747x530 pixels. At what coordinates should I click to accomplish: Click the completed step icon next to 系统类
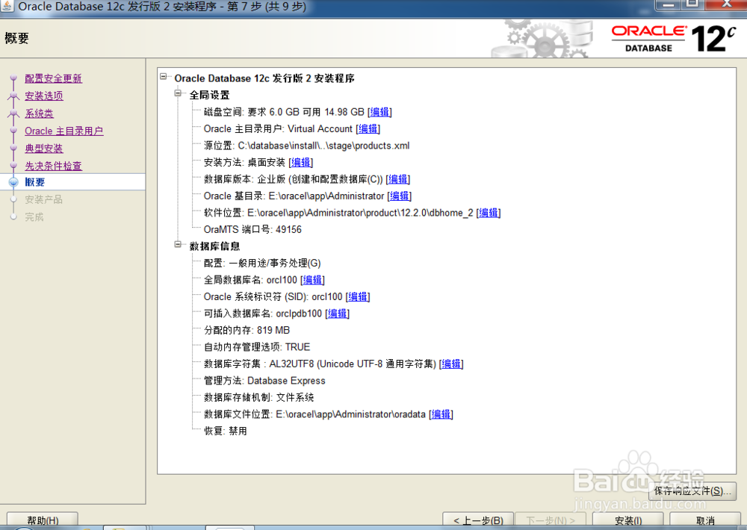coord(13,113)
